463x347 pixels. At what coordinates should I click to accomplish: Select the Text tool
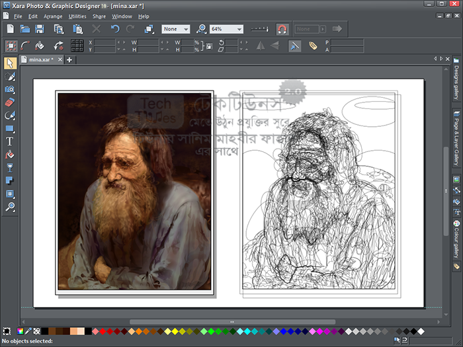click(x=10, y=141)
